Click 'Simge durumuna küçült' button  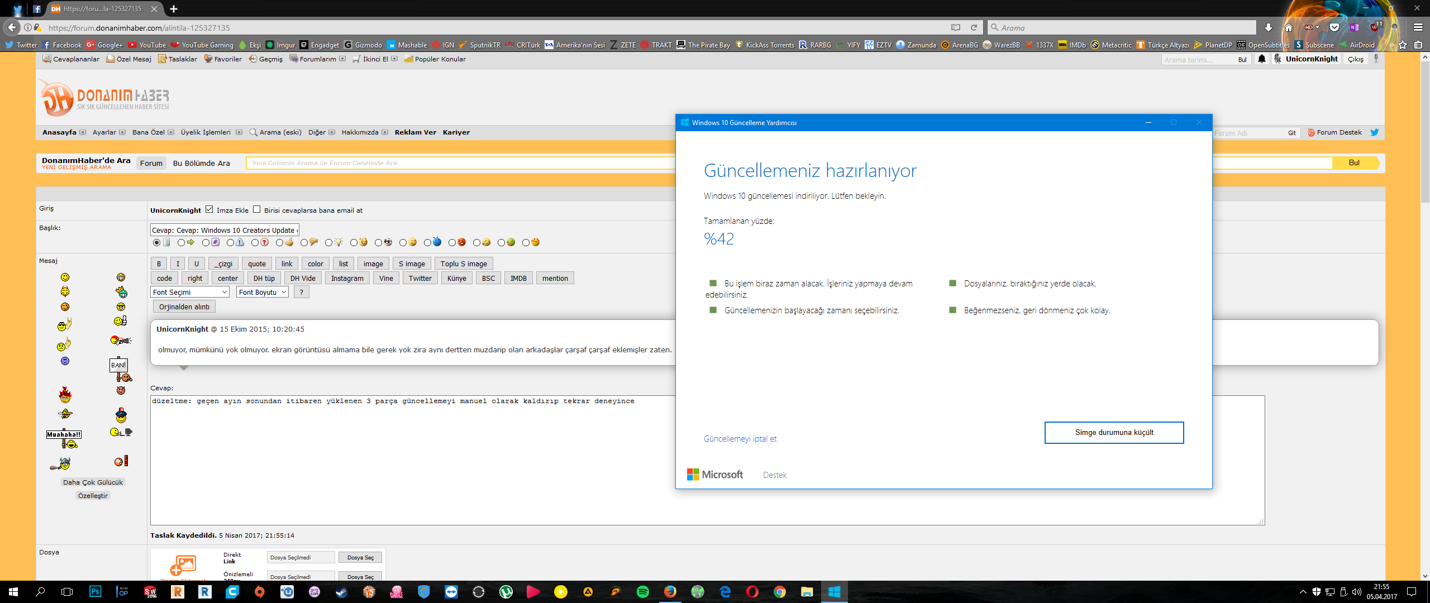pyautogui.click(x=1114, y=433)
